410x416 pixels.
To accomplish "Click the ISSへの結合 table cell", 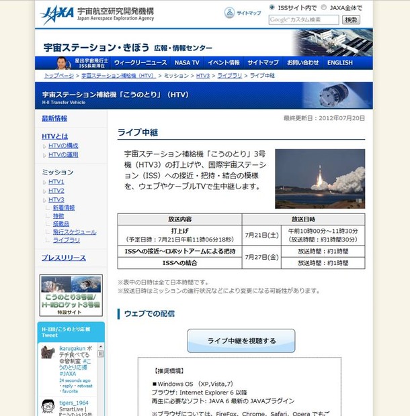I will point(180,263).
